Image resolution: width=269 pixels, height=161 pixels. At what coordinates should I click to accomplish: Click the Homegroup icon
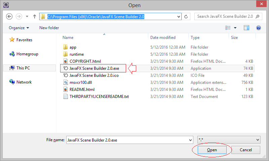click(12, 54)
